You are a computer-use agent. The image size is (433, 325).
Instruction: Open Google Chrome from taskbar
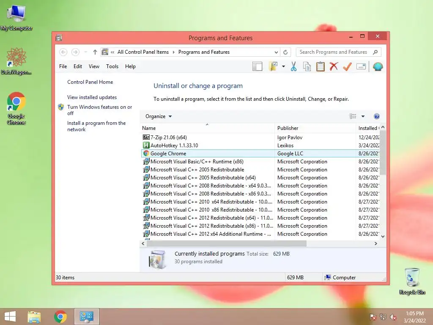(60, 317)
